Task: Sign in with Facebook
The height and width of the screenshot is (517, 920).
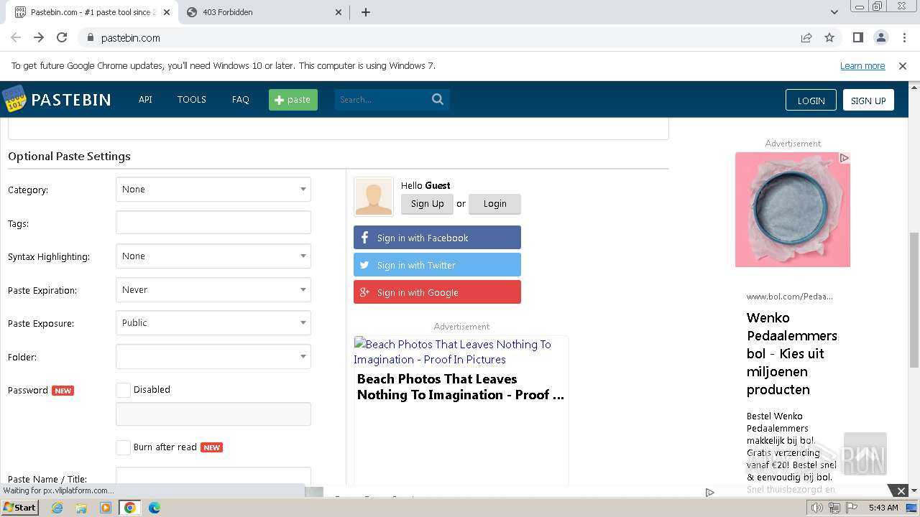Action: [x=437, y=238]
